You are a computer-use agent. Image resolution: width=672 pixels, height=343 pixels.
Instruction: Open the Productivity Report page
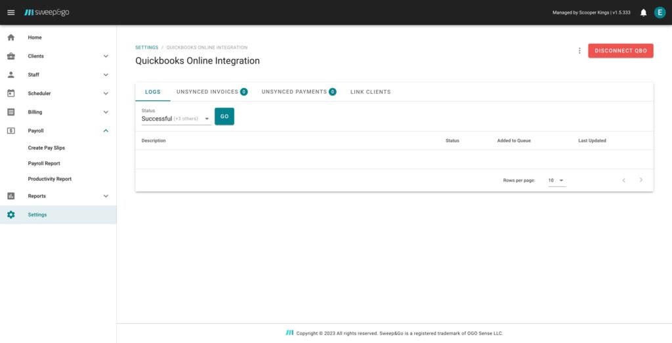pyautogui.click(x=50, y=179)
